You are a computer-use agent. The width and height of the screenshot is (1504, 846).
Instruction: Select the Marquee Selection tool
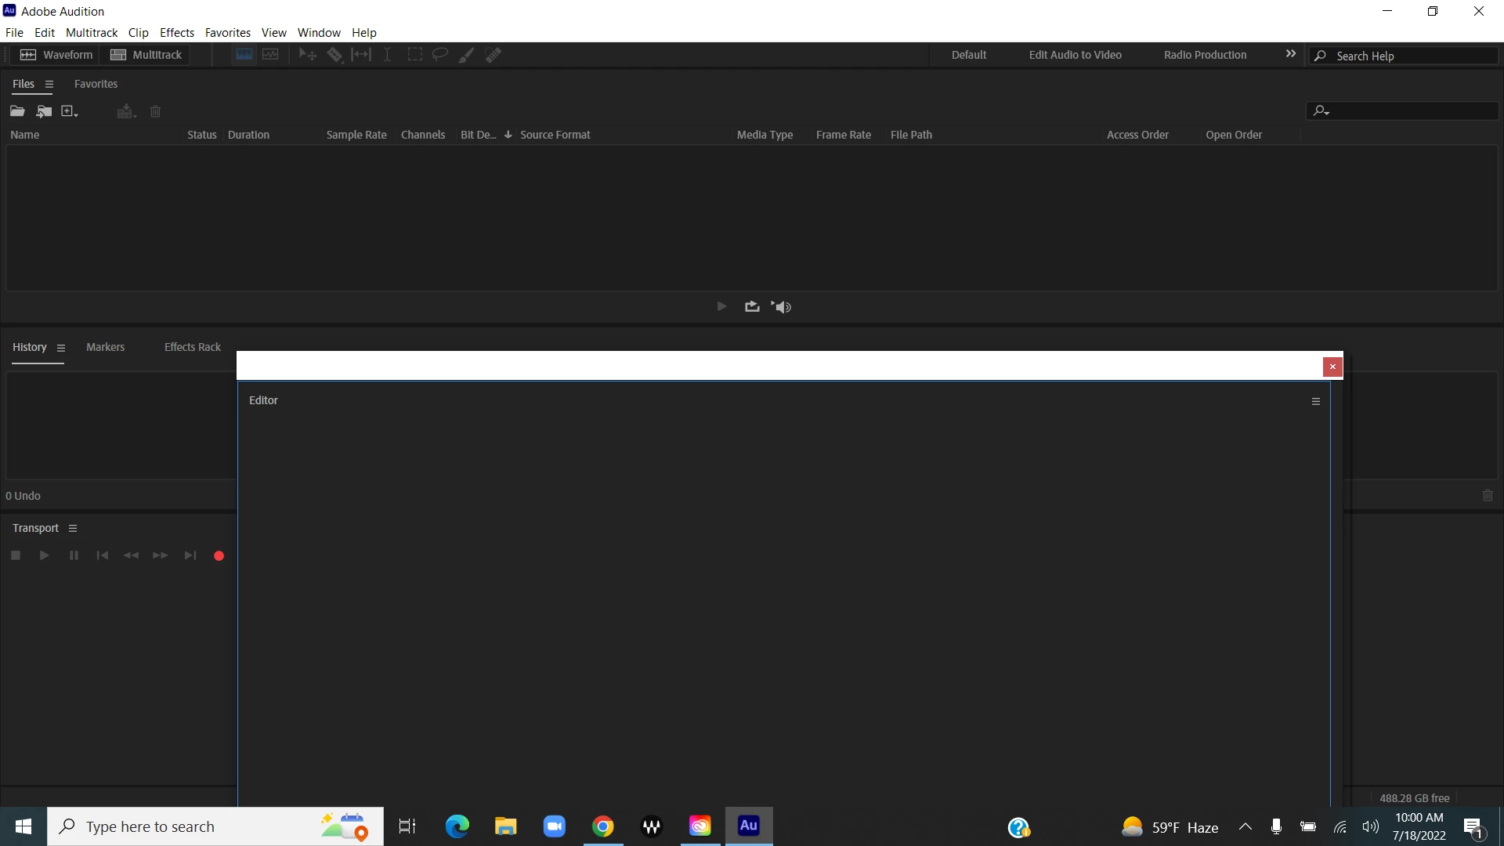click(415, 55)
